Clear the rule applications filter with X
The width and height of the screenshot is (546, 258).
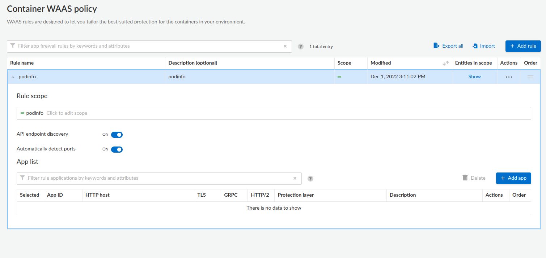coord(295,178)
